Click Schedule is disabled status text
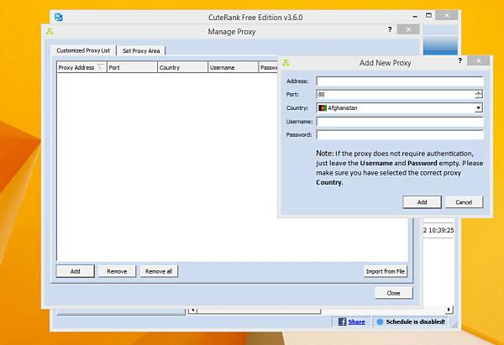This screenshot has height=345, width=504. [x=415, y=321]
